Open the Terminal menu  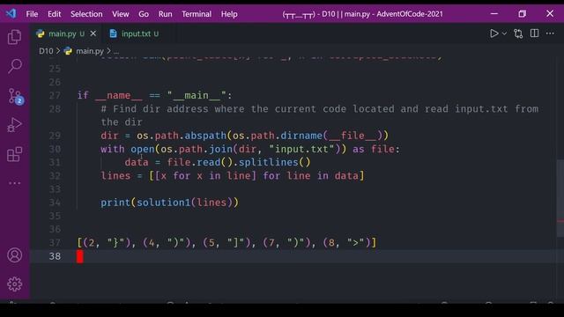(197, 14)
